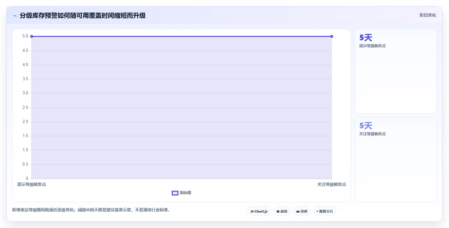Image resolution: width=449 pixels, height=228 pixels.
Task: Click the chart data point at 提示等级触发点
Action: pos(31,36)
